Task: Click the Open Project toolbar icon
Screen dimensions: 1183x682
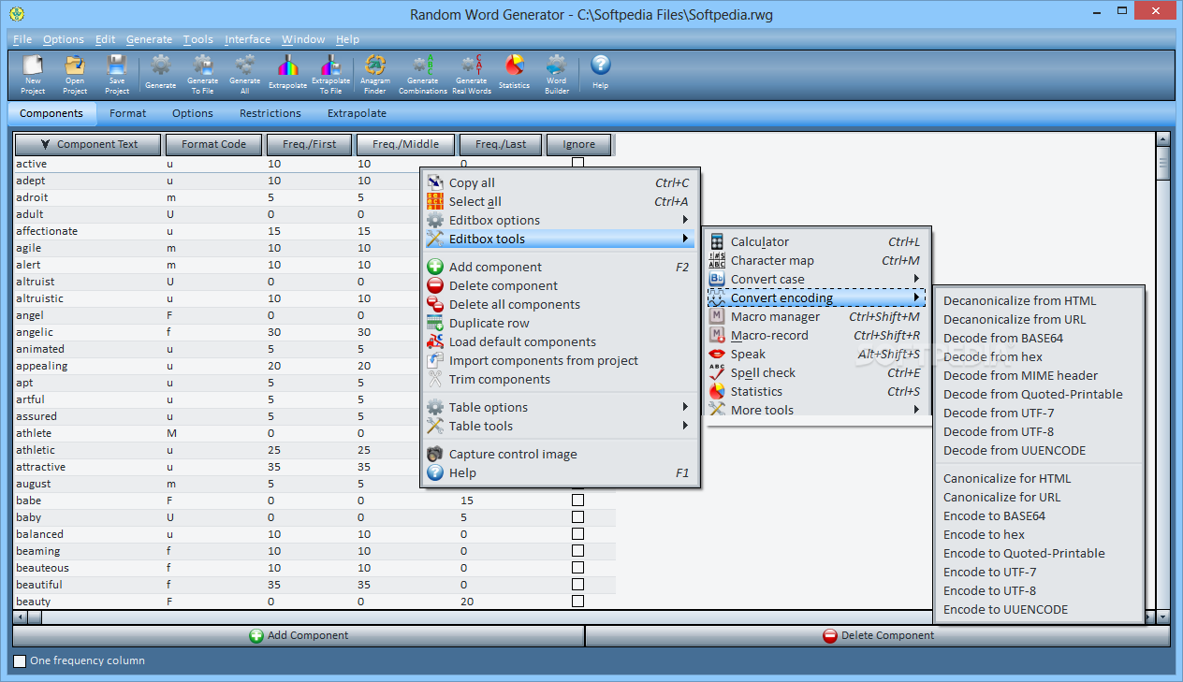Action: pos(75,74)
